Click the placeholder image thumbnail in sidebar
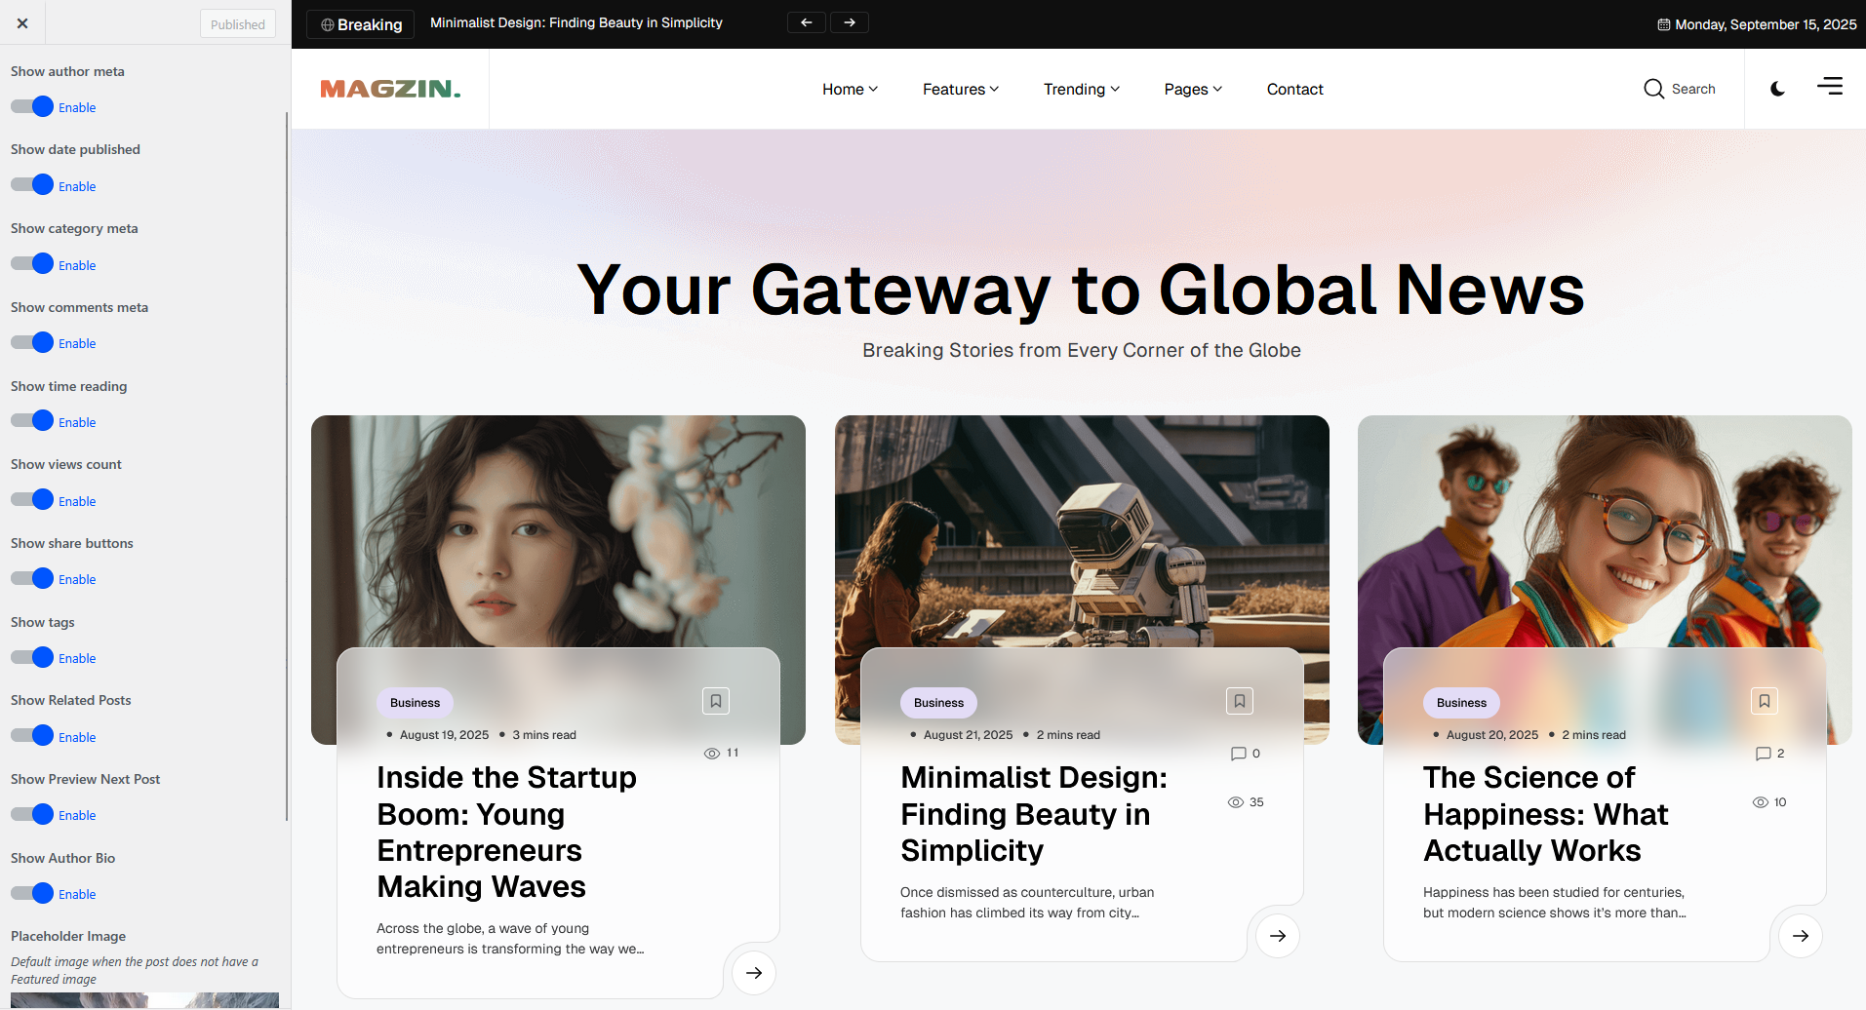Screen dimensions: 1866x1010 pos(144,1000)
